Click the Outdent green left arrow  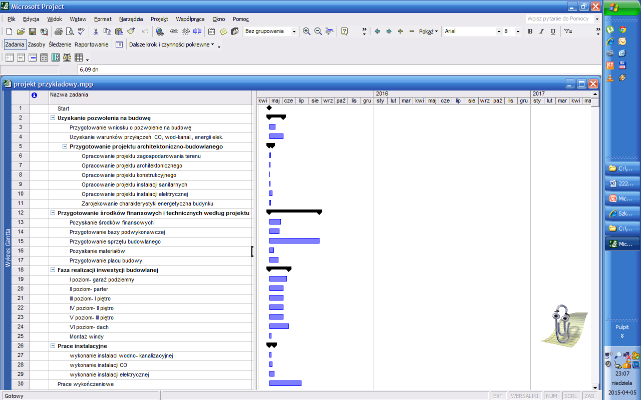click(x=377, y=31)
